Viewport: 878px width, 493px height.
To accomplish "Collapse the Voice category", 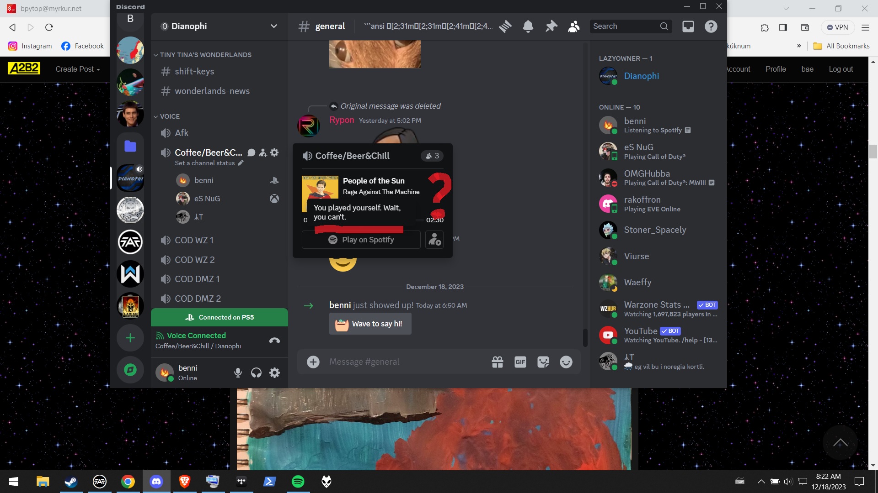I will (x=167, y=116).
